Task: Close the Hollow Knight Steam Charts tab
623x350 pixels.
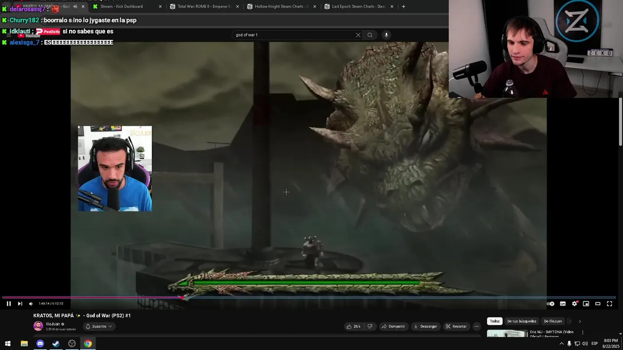Action: click(x=314, y=6)
